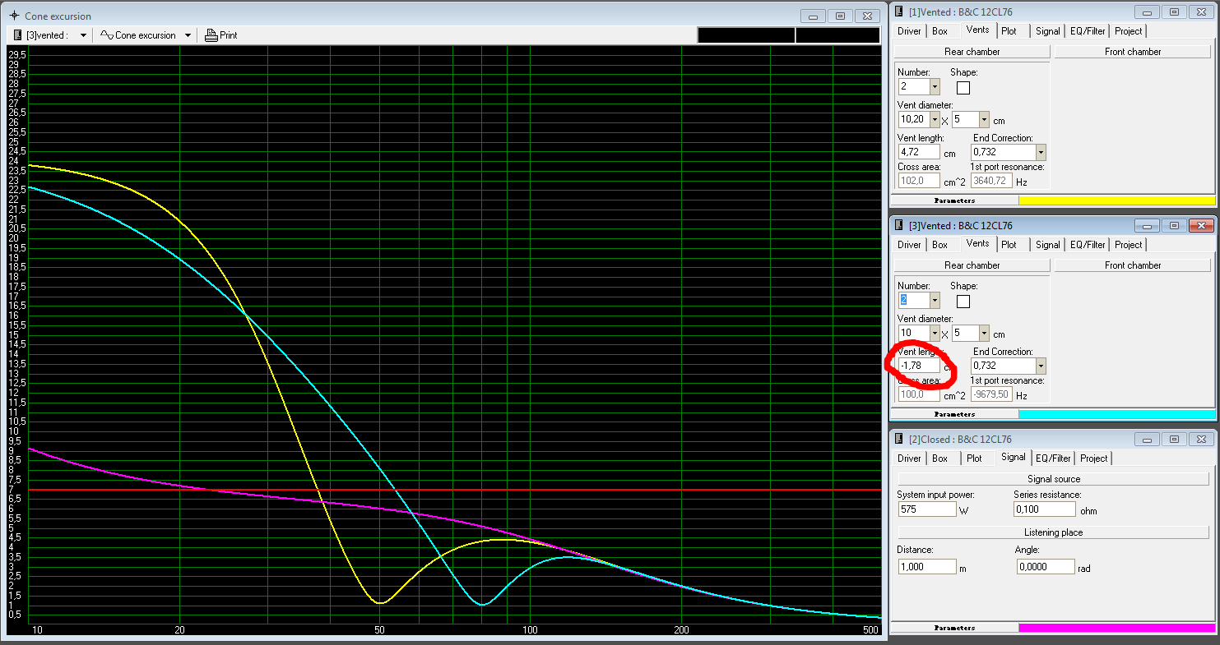
Task: Click Front chamber button in [1]Vented window
Action: [1132, 52]
